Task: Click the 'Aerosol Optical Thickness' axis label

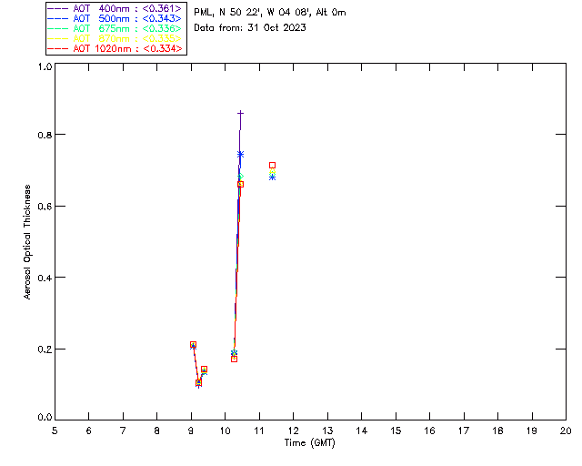Action: [x=27, y=242]
